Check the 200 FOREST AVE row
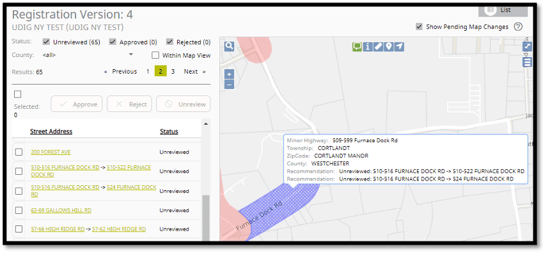Screen dimensions: 543x253 (x=19, y=152)
